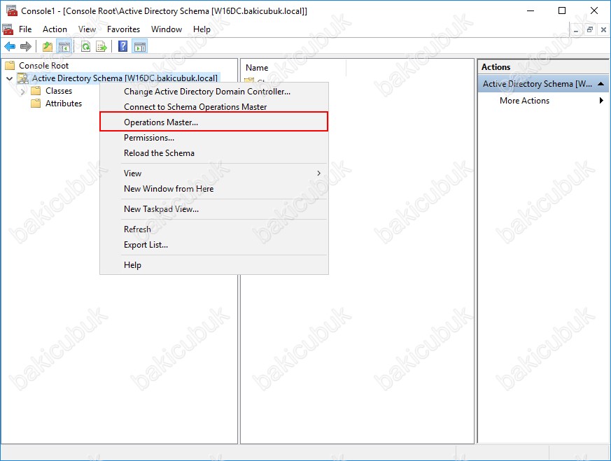Choose New Window from Here
Image resolution: width=611 pixels, height=461 pixels.
click(214, 189)
